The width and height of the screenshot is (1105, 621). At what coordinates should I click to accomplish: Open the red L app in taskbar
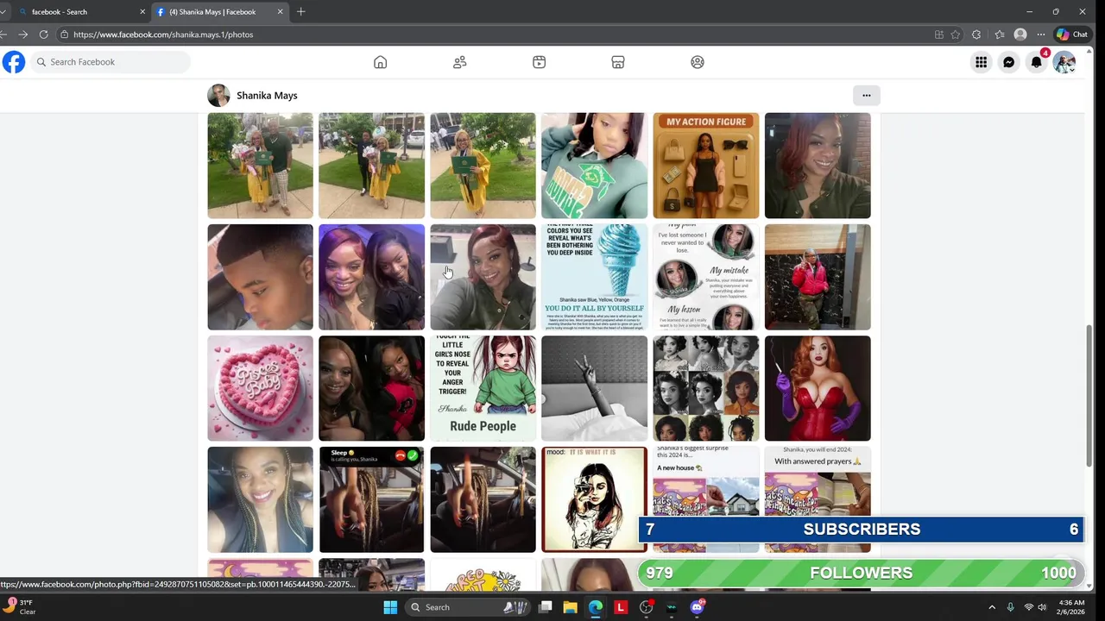coord(621,607)
